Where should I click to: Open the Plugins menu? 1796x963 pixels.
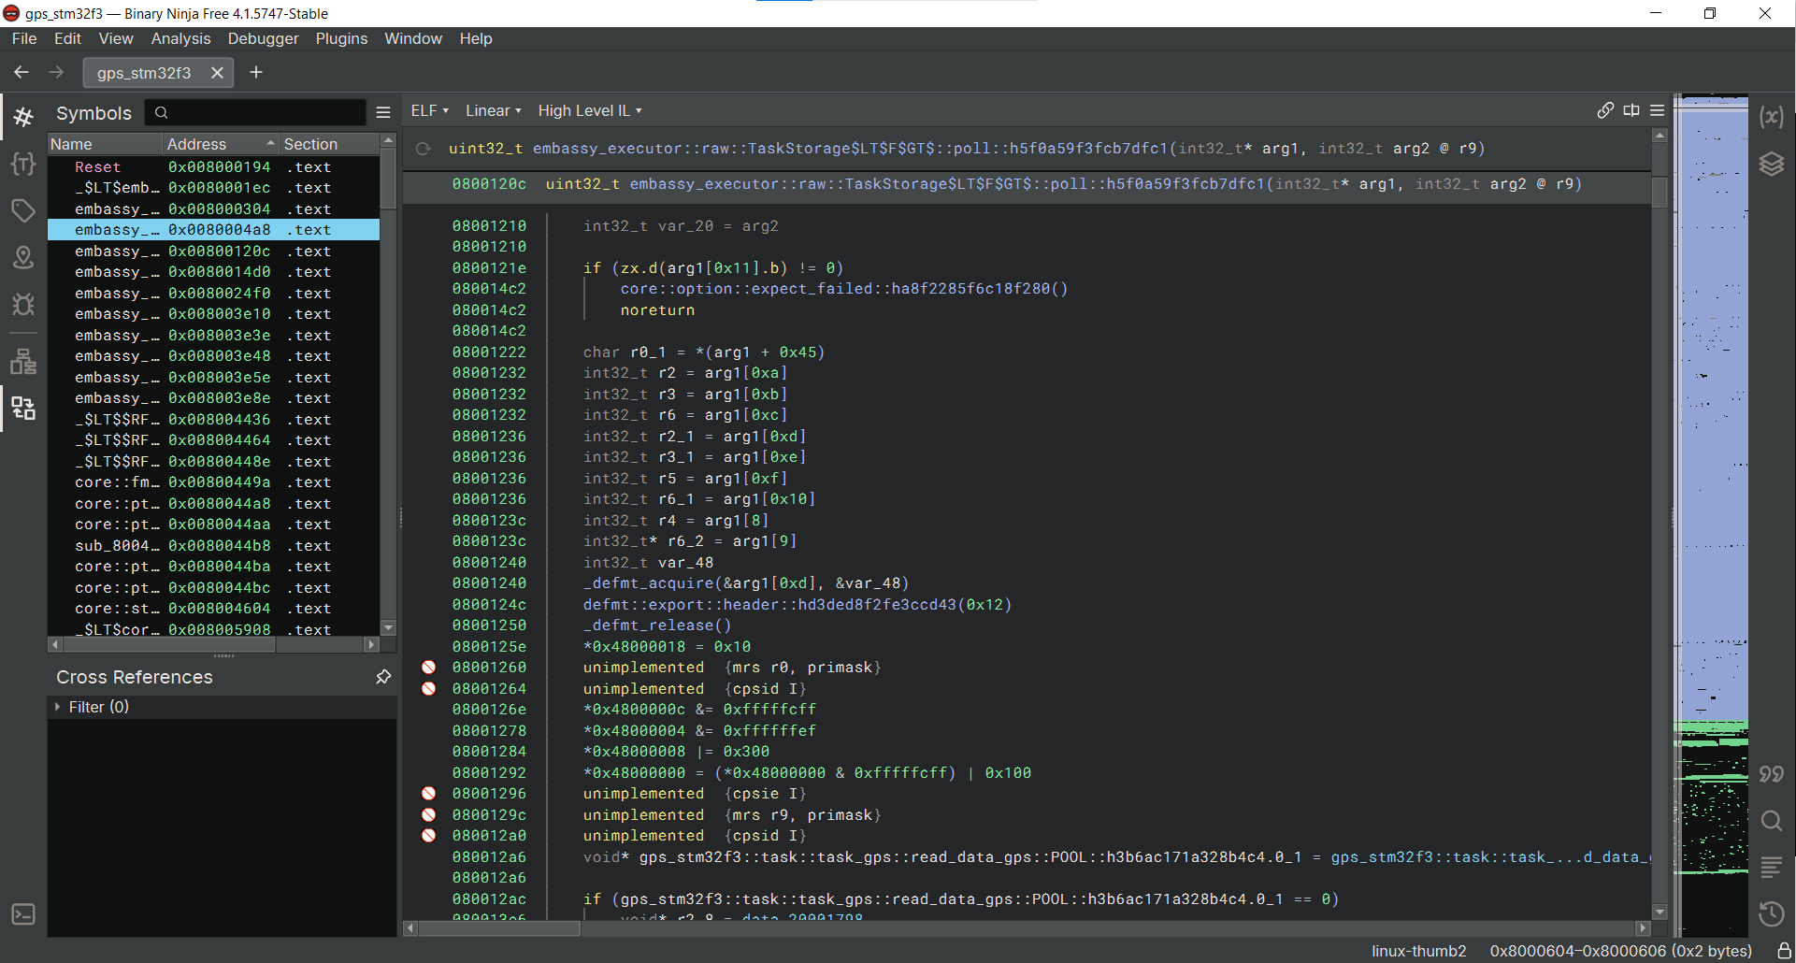click(341, 38)
